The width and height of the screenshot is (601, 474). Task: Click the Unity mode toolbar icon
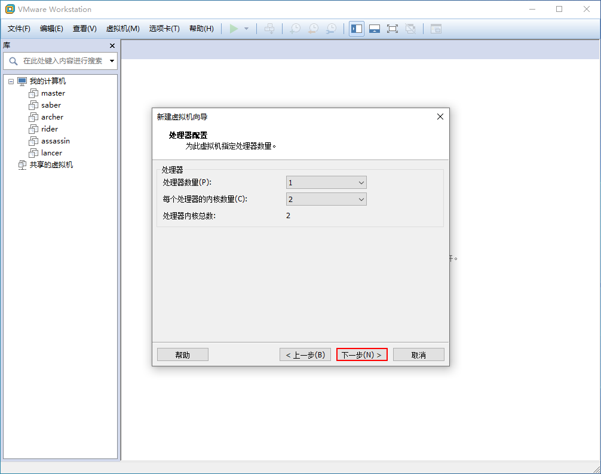point(410,29)
